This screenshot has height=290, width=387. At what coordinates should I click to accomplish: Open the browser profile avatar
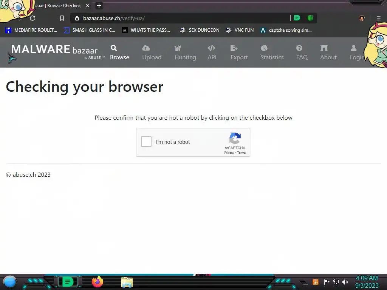point(362,18)
